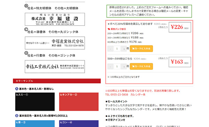Increase quantity in the 500~599冊 row
The height and width of the screenshot is (127, 209).
tap(124, 66)
